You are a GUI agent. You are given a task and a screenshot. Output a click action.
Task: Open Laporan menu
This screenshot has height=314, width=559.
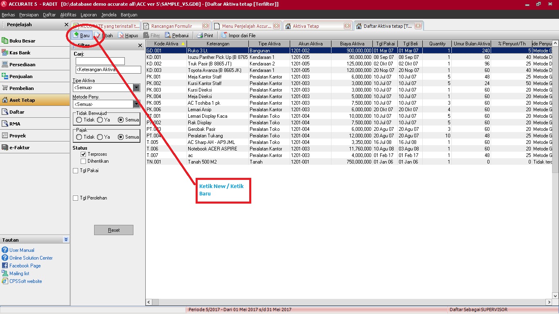click(89, 15)
